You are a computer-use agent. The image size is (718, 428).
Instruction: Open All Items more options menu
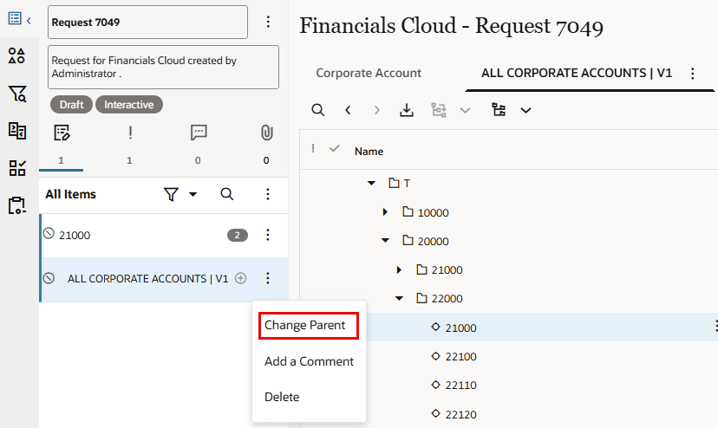click(267, 194)
